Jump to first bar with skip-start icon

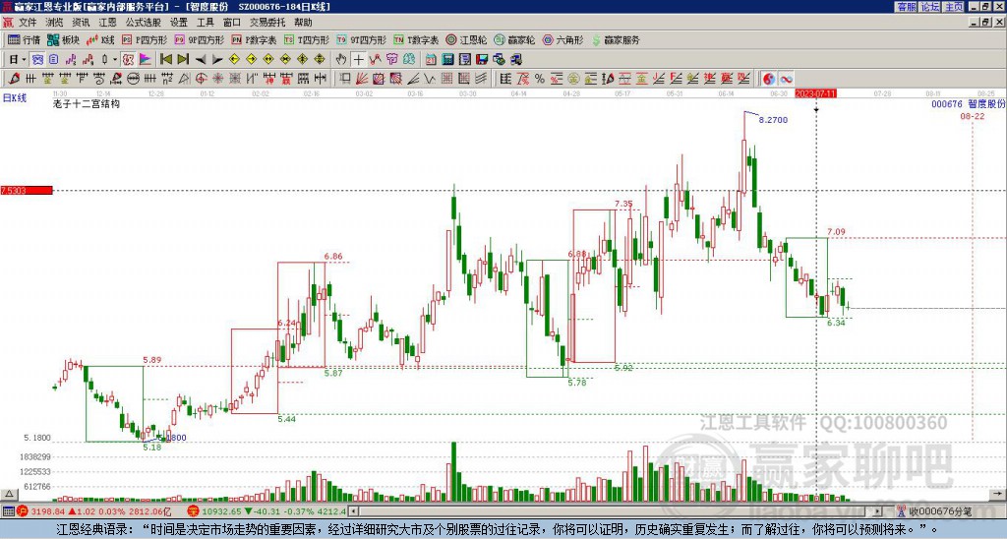click(165, 60)
